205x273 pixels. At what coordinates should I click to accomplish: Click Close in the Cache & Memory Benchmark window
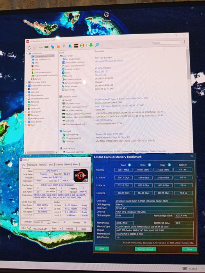click(189, 249)
